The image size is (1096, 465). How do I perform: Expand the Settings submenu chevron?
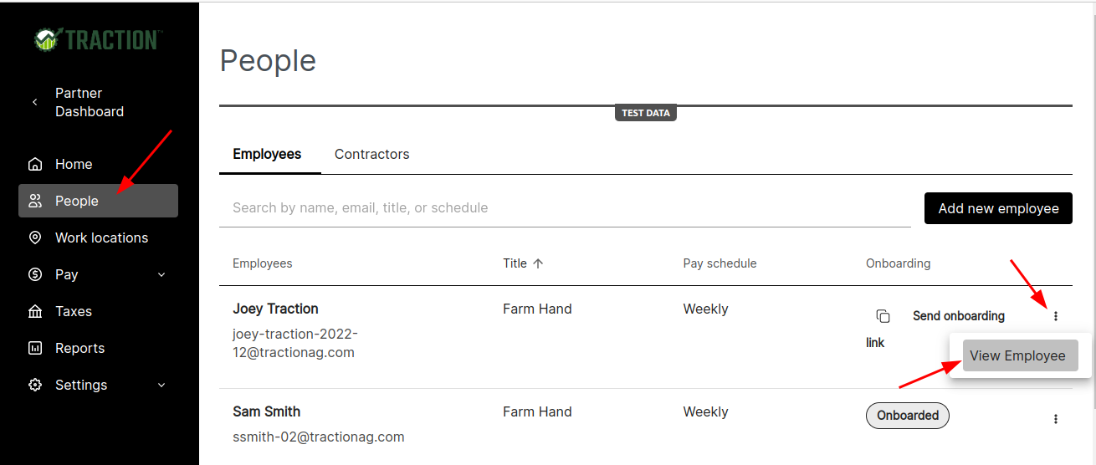tap(162, 385)
